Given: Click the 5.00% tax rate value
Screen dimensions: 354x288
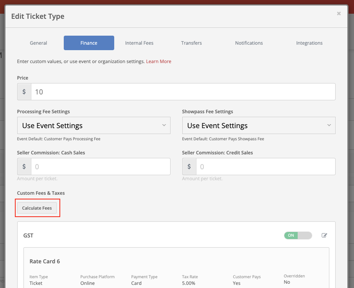Looking at the screenshot, I should [x=189, y=283].
